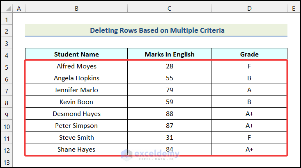Click the Student Name header cell
The image size is (301, 168).
click(76, 54)
